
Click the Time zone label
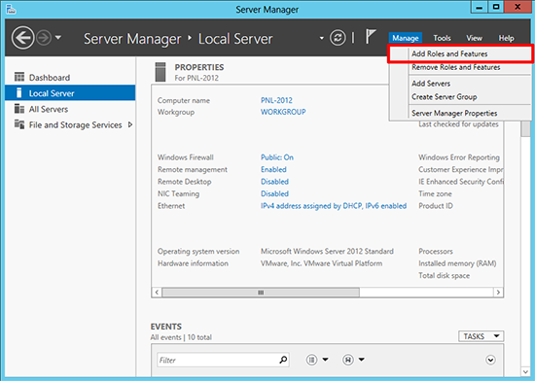pyautogui.click(x=435, y=194)
